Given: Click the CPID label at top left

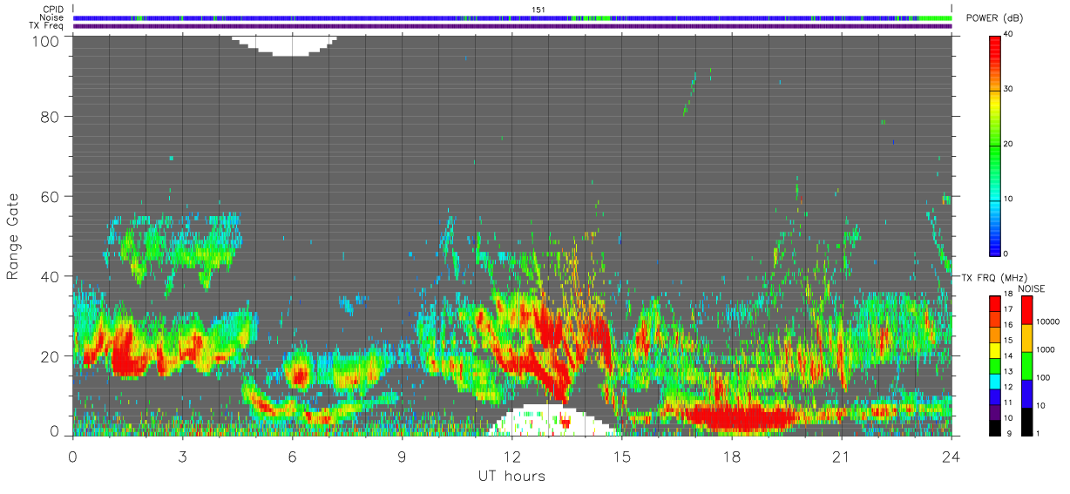Looking at the screenshot, I should (52, 10).
